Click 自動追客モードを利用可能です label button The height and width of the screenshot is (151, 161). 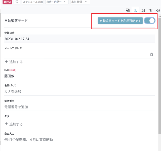click(120, 21)
